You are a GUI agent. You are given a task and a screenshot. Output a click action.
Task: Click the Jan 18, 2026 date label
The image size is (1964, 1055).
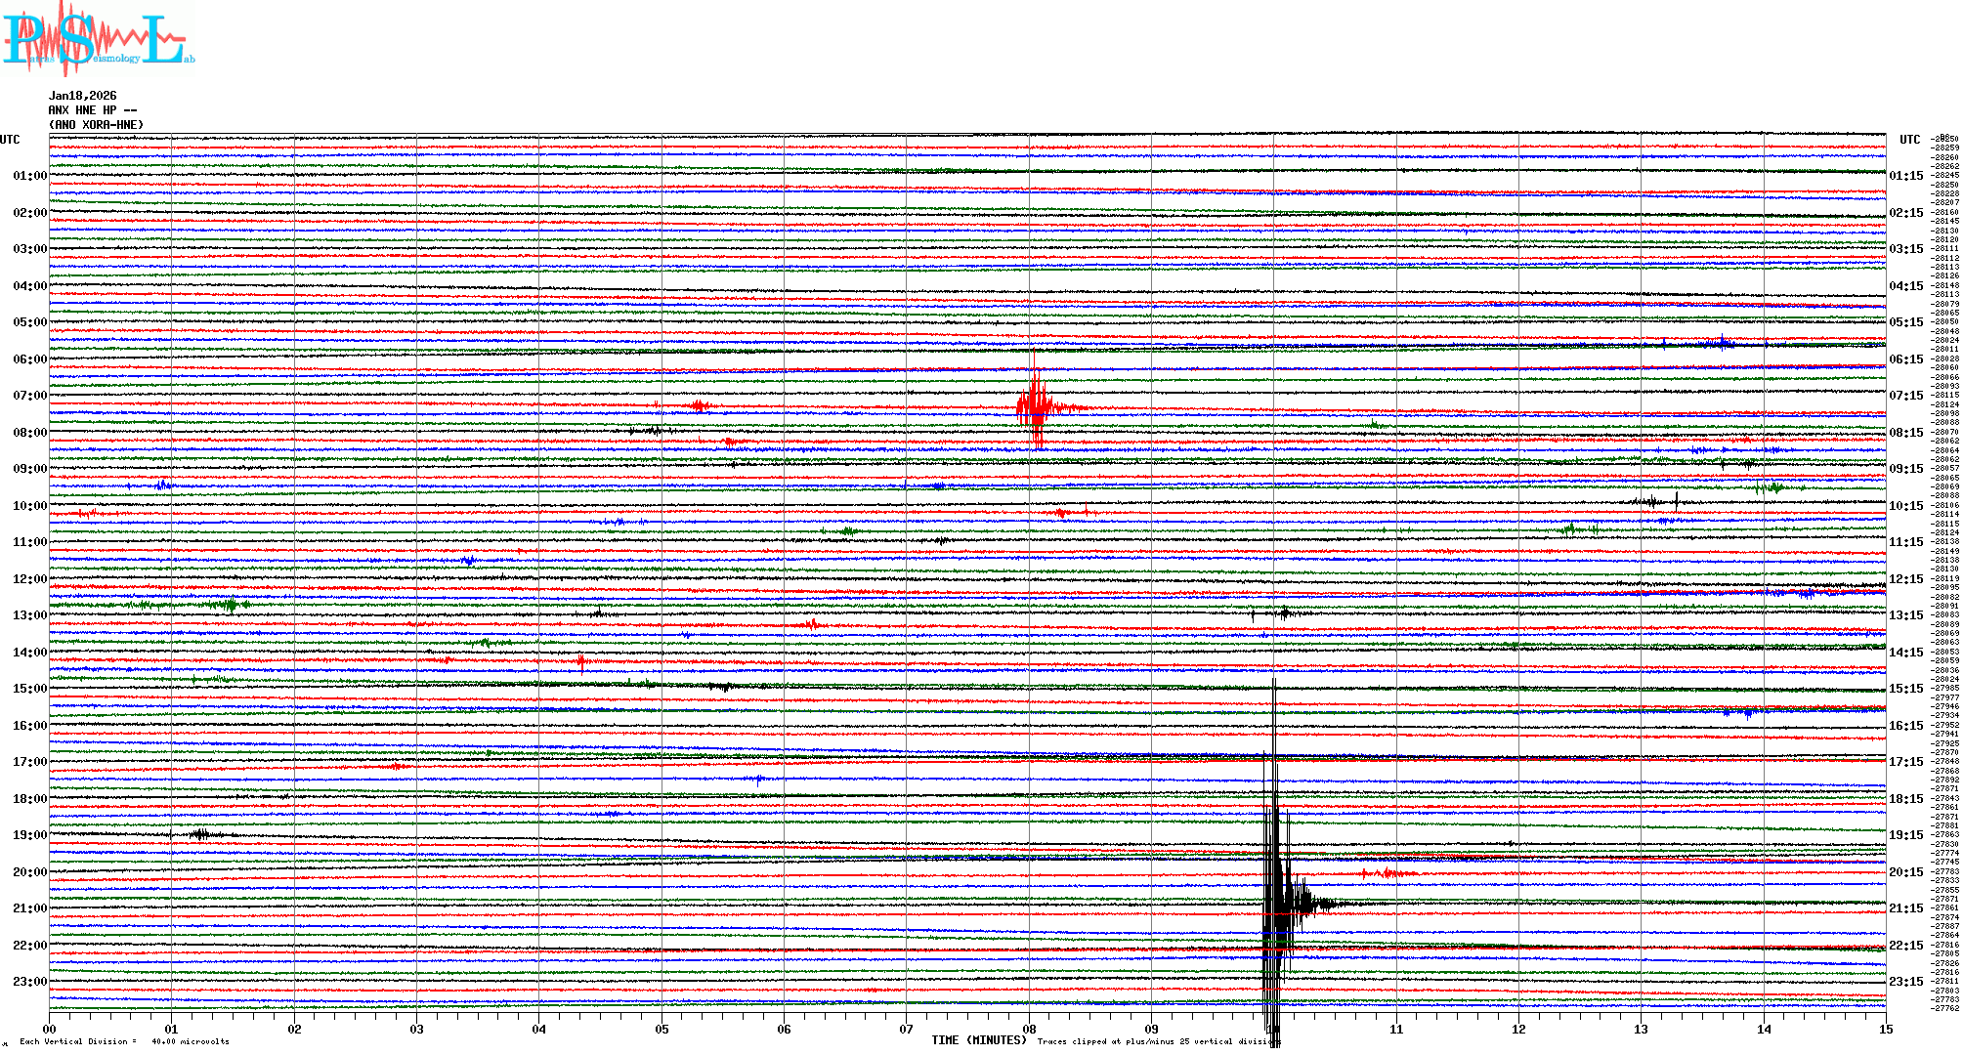(83, 96)
